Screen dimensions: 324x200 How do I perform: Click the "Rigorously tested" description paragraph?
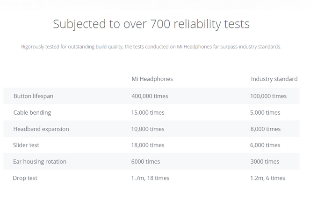point(151,47)
